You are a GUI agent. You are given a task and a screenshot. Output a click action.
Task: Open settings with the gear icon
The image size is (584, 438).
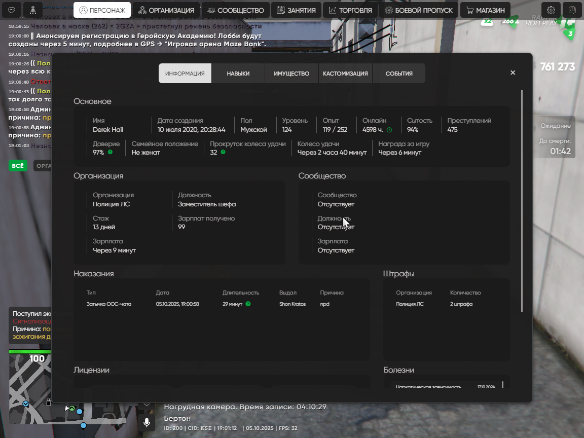coord(551,10)
